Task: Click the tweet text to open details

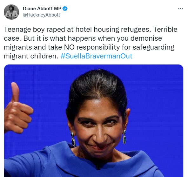Action: [91, 43]
